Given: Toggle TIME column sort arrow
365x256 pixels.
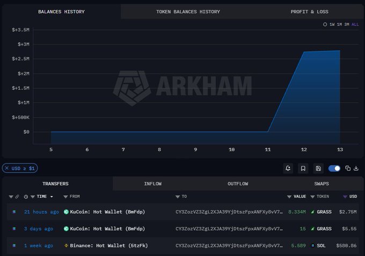Looking at the screenshot, I should point(52,196).
